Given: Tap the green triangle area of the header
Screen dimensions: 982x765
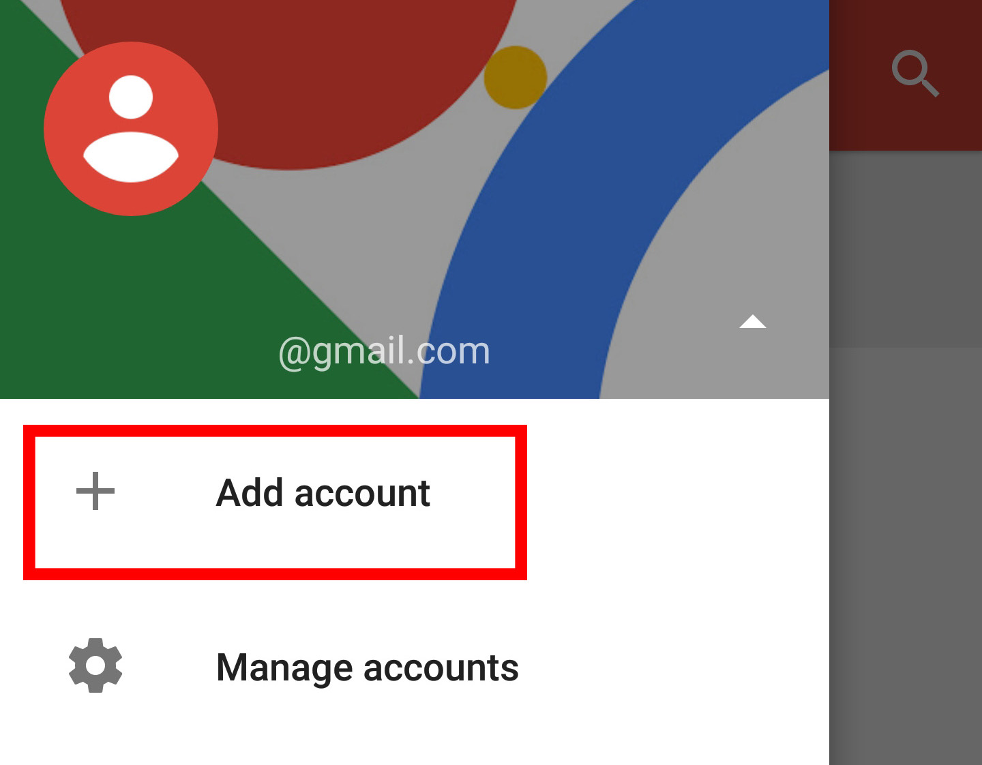Looking at the screenshot, I should click(123, 300).
